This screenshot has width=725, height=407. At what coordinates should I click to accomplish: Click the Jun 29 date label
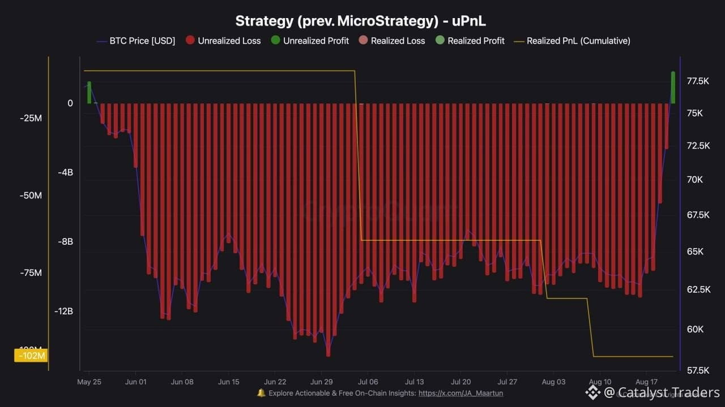point(321,382)
